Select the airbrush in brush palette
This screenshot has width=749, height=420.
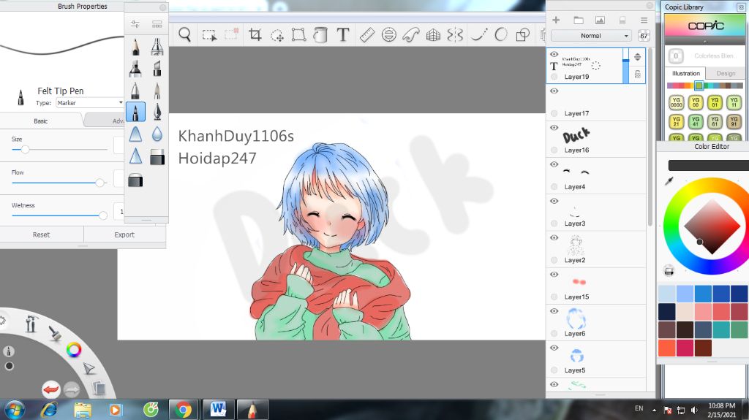tap(157, 47)
